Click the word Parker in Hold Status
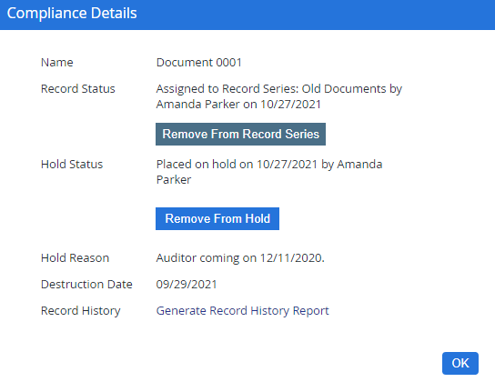The width and height of the screenshot is (495, 382). click(174, 180)
